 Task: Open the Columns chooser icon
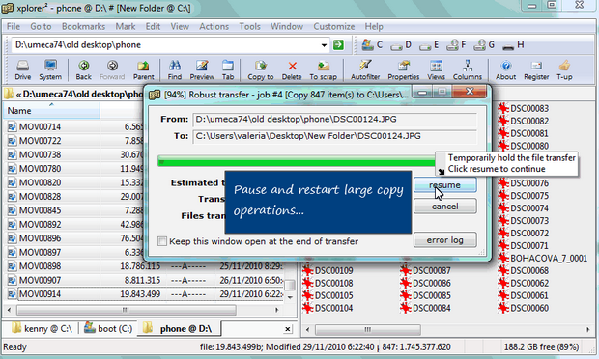click(x=468, y=69)
